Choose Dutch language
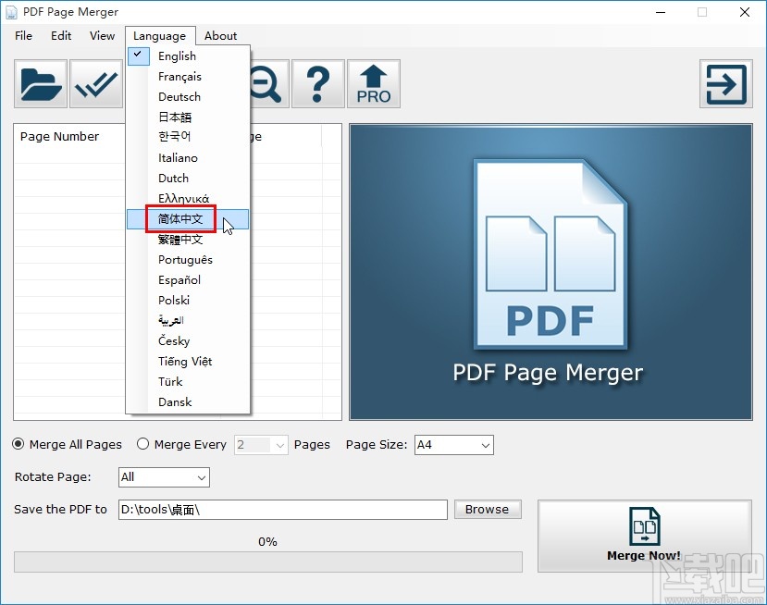 pyautogui.click(x=188, y=178)
